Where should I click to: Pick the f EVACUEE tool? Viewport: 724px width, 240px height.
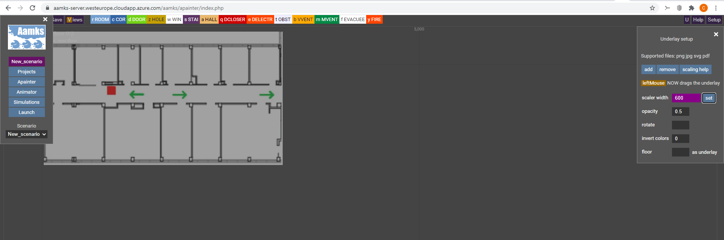(x=353, y=20)
